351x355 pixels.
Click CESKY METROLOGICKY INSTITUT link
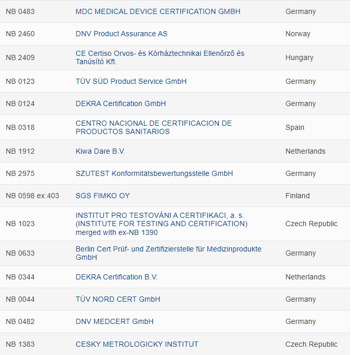[137, 344]
